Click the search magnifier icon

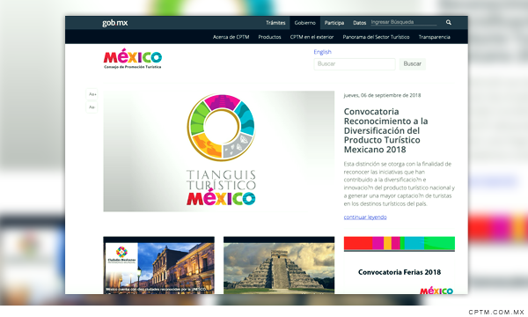[x=449, y=22]
